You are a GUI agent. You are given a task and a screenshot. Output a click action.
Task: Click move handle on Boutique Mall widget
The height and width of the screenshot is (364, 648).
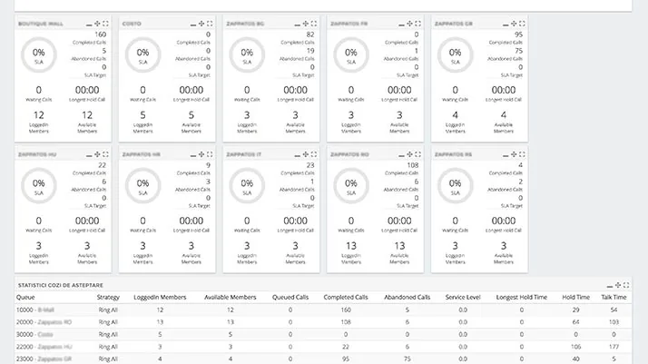pos(97,24)
